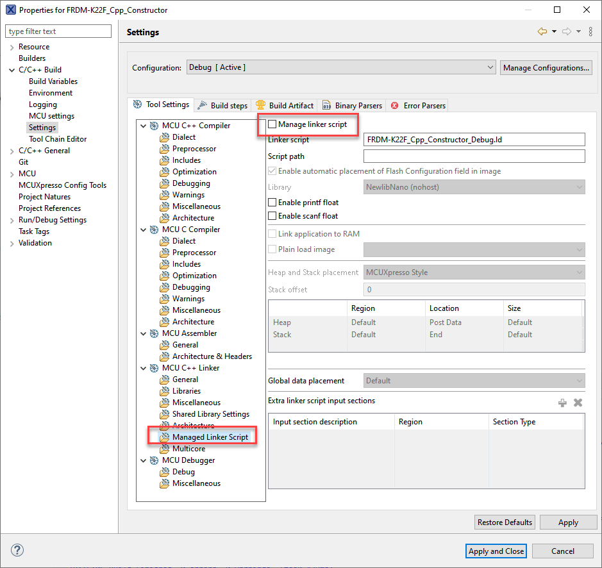This screenshot has width=602, height=568.
Task: Click the remove input section X icon
Action: click(x=578, y=403)
